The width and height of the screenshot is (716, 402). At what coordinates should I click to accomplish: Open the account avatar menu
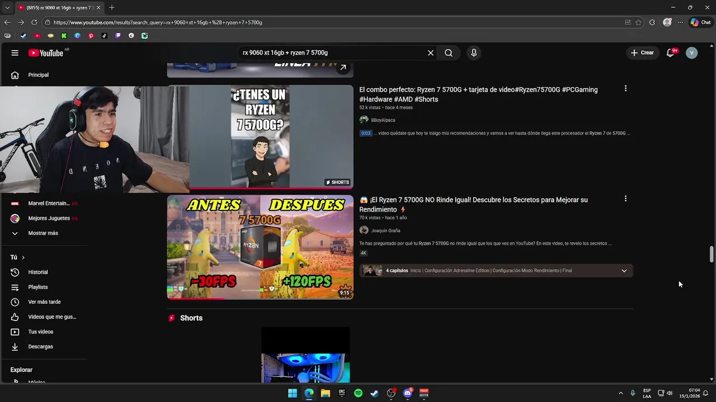coord(692,52)
